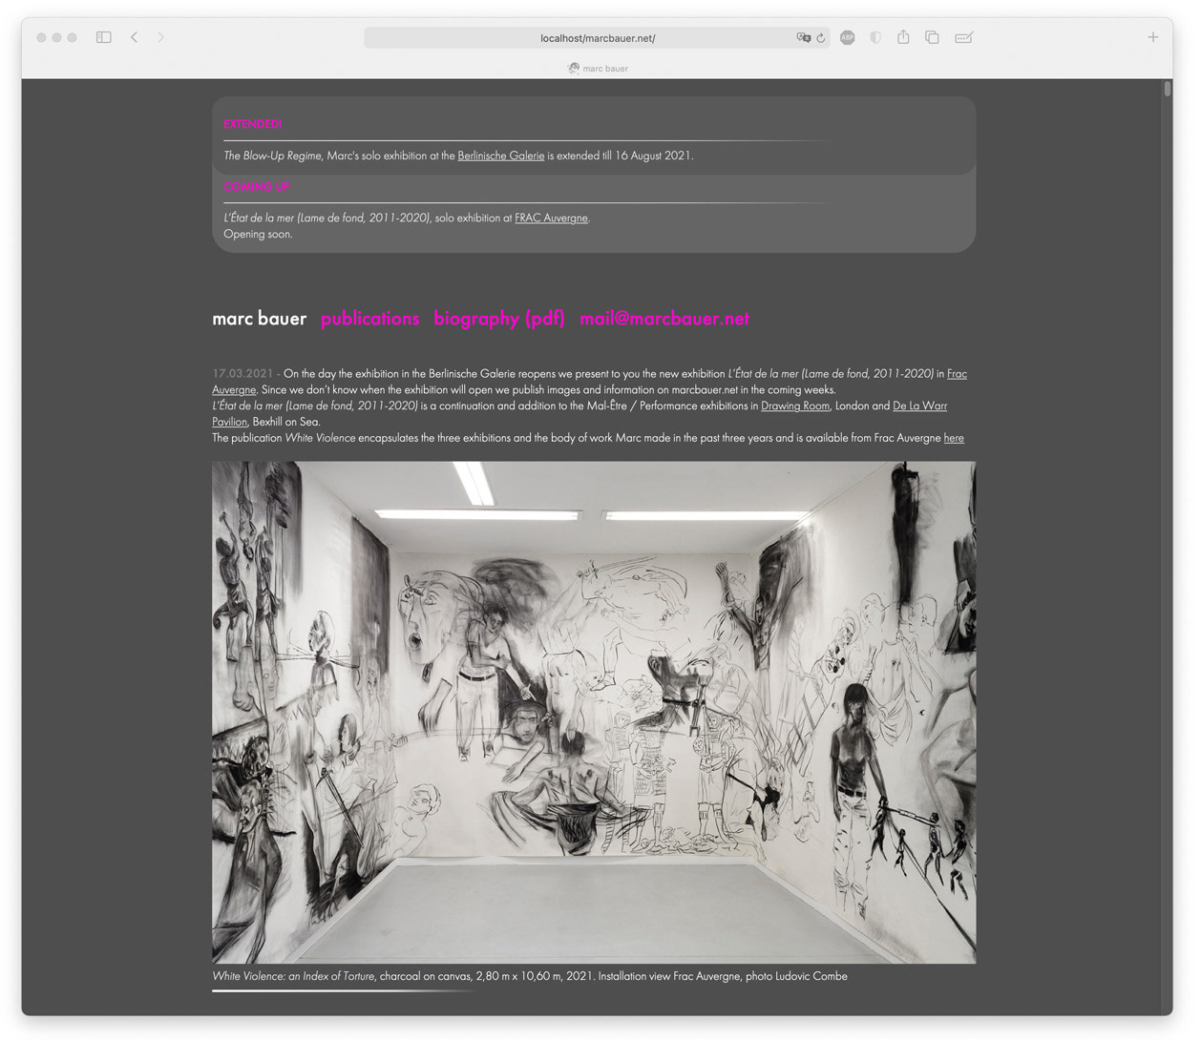Open the De La Warr Pavilion link
The height and width of the screenshot is (1040, 1201).
click(x=919, y=406)
